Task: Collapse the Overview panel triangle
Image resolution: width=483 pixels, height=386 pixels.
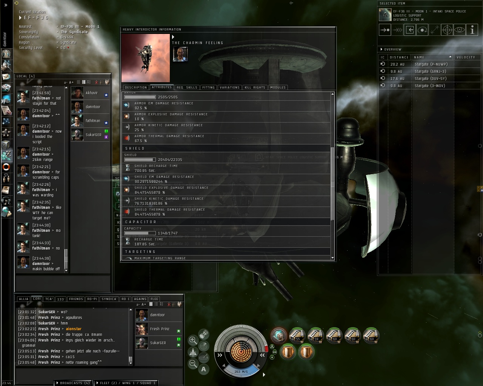Action: [x=381, y=49]
